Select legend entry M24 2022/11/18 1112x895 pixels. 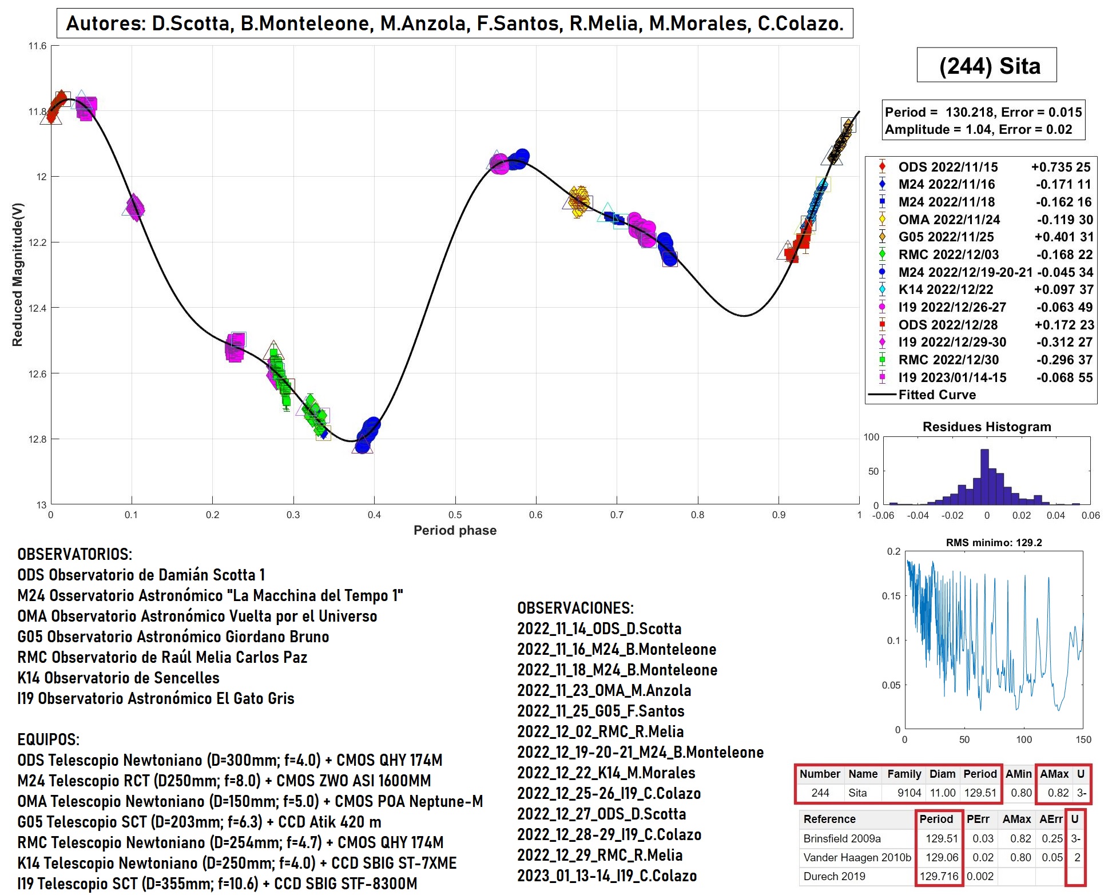(981, 202)
